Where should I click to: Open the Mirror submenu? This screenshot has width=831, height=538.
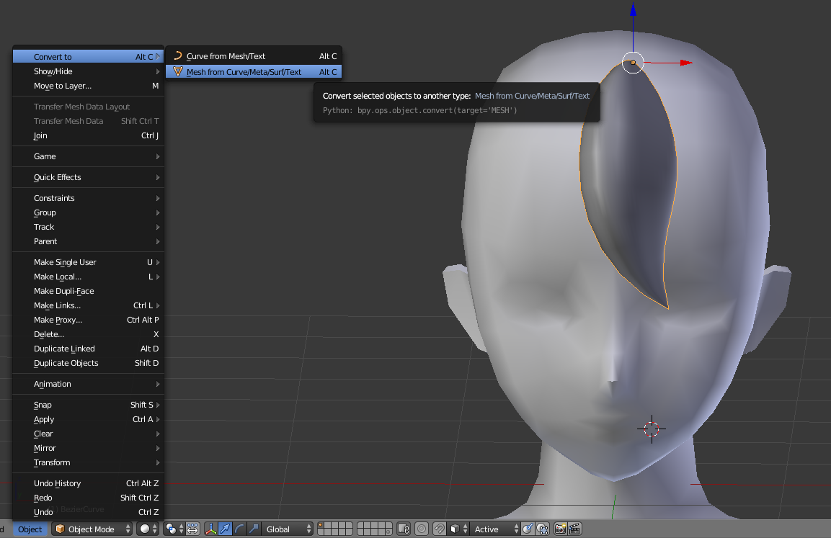pyautogui.click(x=88, y=448)
